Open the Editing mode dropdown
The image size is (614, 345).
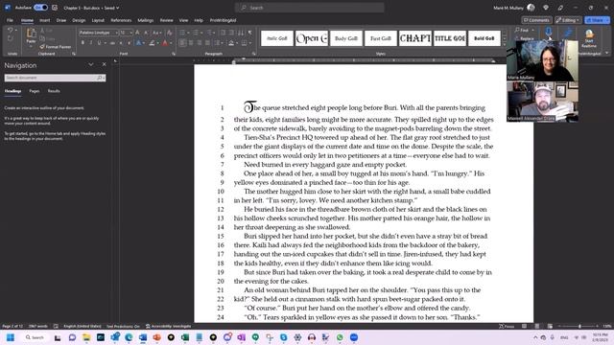click(x=568, y=20)
